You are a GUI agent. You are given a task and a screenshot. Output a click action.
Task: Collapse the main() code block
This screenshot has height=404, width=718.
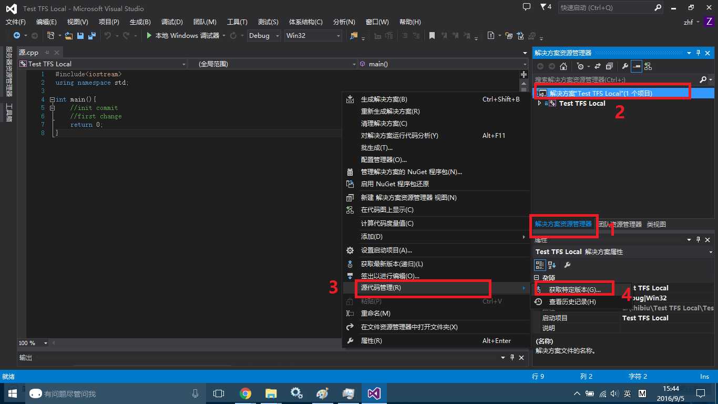(52, 99)
